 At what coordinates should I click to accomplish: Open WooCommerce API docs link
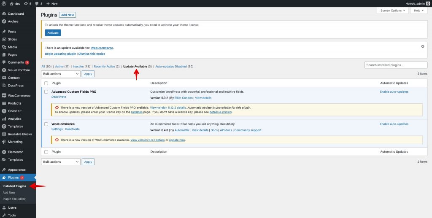tap(226, 130)
